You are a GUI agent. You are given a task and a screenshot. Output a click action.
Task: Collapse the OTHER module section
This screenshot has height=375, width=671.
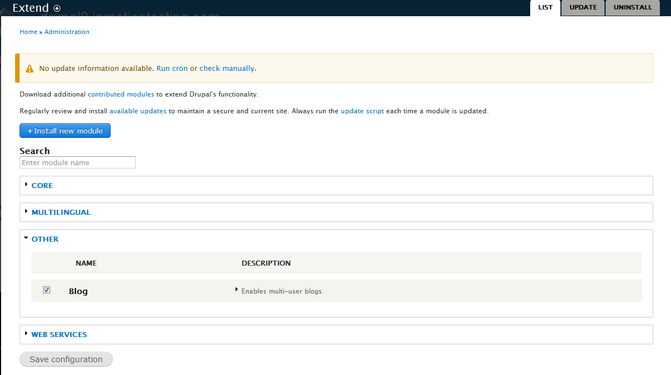click(45, 239)
